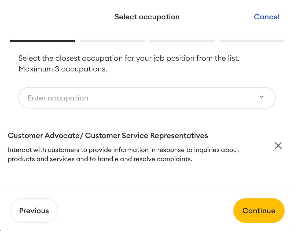Click the last progress bar segment
The width and height of the screenshot is (294, 231).
point(252,41)
